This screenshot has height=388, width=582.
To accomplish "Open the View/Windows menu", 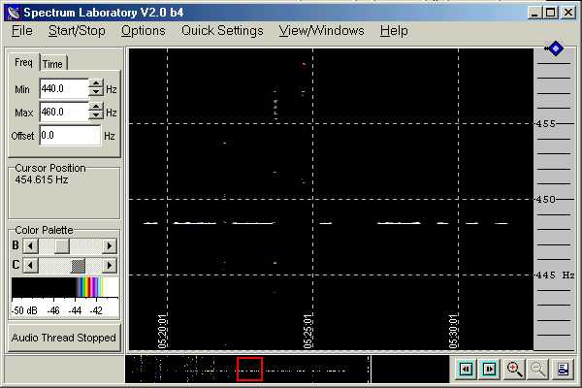I will coord(321,31).
